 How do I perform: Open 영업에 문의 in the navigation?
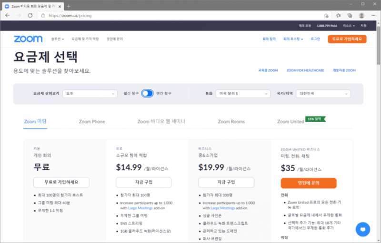pyautogui.click(x=114, y=39)
